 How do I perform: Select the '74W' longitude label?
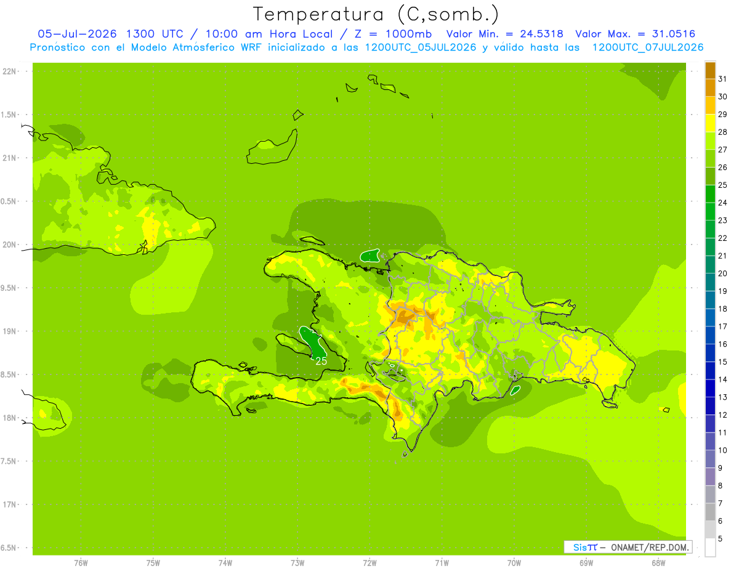point(225,564)
